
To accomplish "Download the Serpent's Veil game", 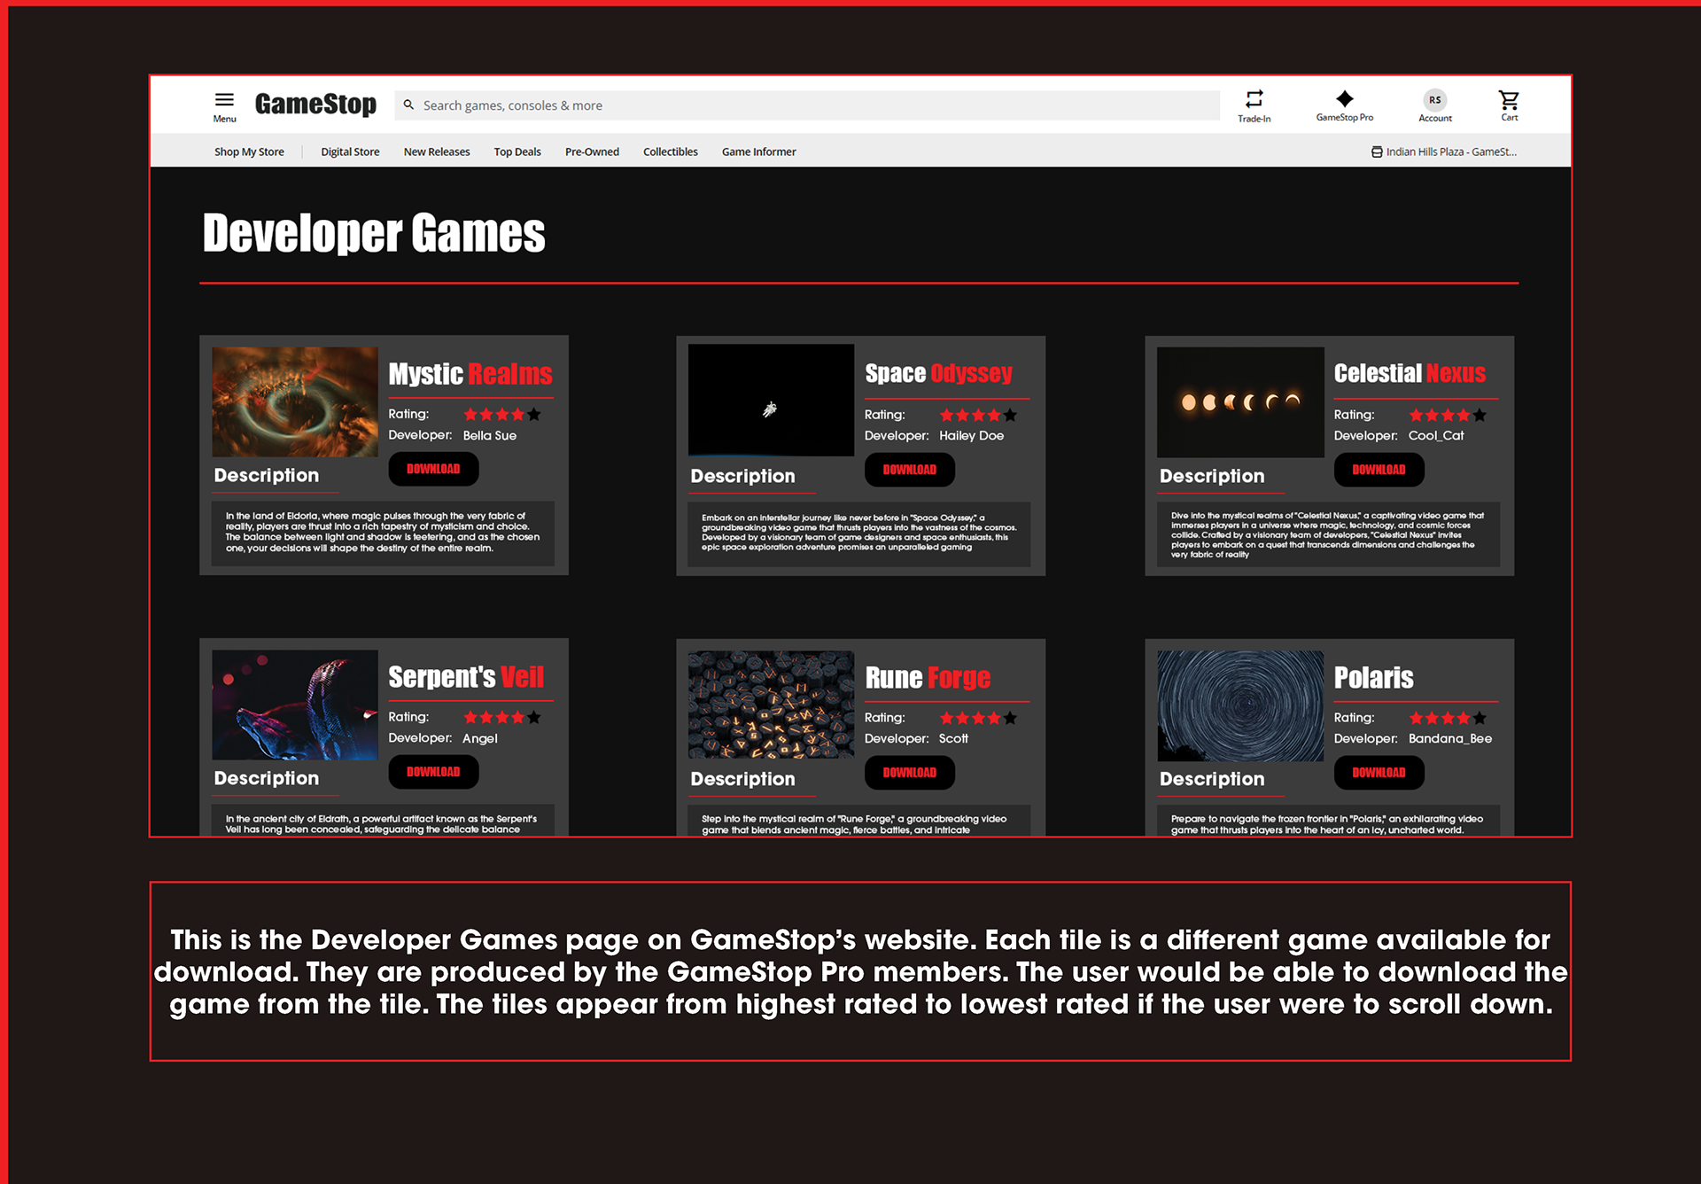I will pyautogui.click(x=433, y=772).
